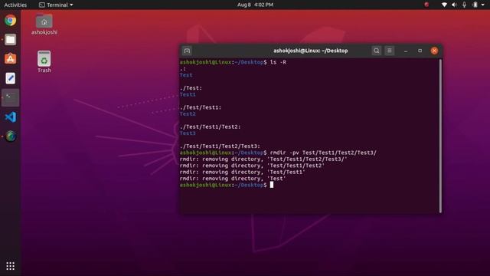Viewport: 490px width, 276px height.
Task: Click the volume speaker icon in tray
Action: [x=454, y=5]
